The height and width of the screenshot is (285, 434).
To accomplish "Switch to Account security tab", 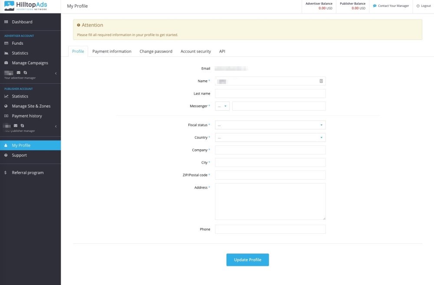I will click(196, 51).
